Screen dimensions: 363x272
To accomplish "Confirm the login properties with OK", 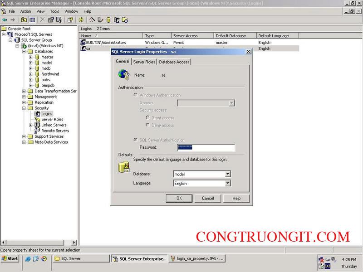I will coord(179,198).
